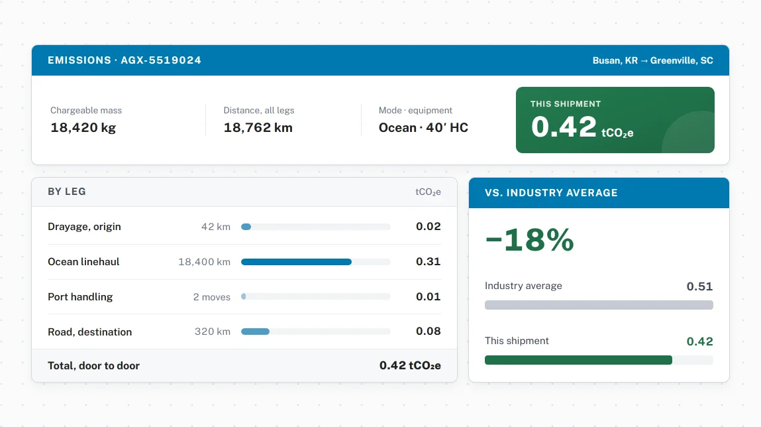Image resolution: width=761 pixels, height=427 pixels.
Task: Click the Port handling progress bar
Action: [315, 296]
